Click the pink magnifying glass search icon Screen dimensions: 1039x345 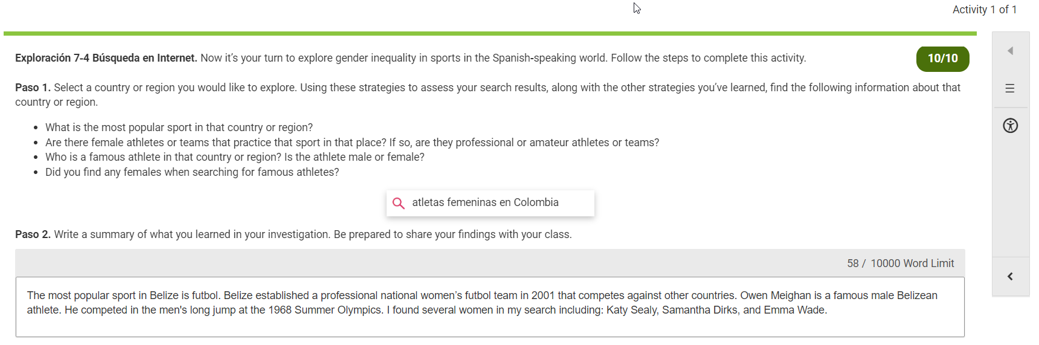point(399,203)
